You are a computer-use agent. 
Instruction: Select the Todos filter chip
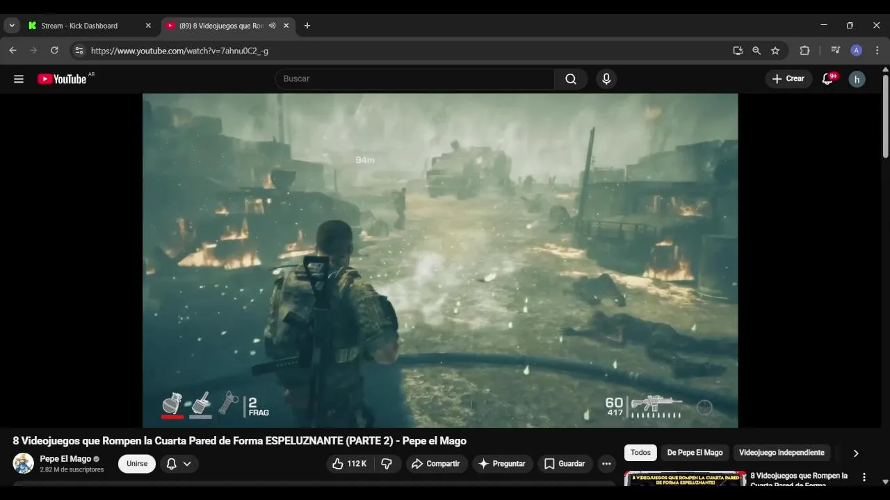point(640,453)
